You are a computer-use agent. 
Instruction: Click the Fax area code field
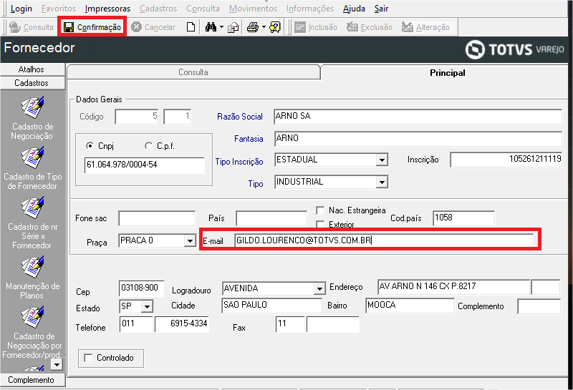point(290,324)
